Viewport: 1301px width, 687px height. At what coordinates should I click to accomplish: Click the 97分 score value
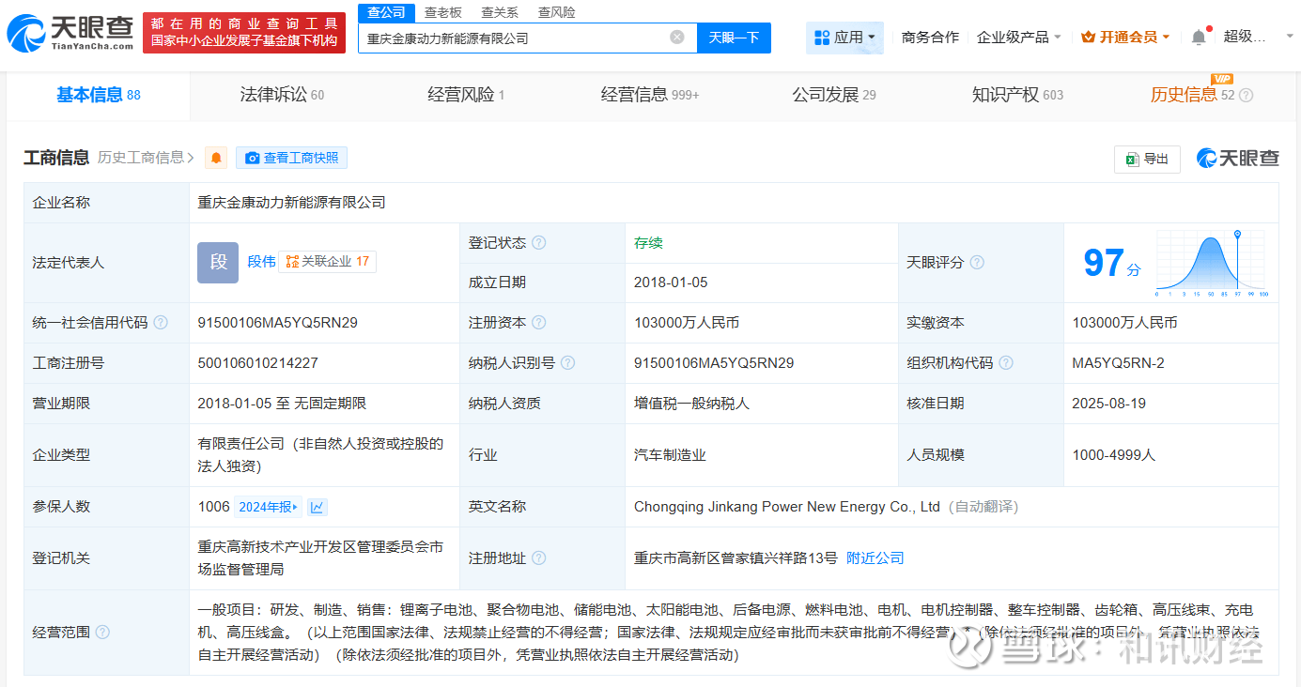1112,263
